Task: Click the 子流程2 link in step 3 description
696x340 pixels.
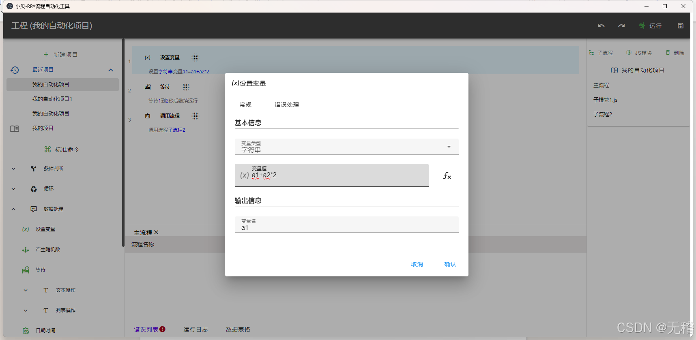Action: click(176, 130)
